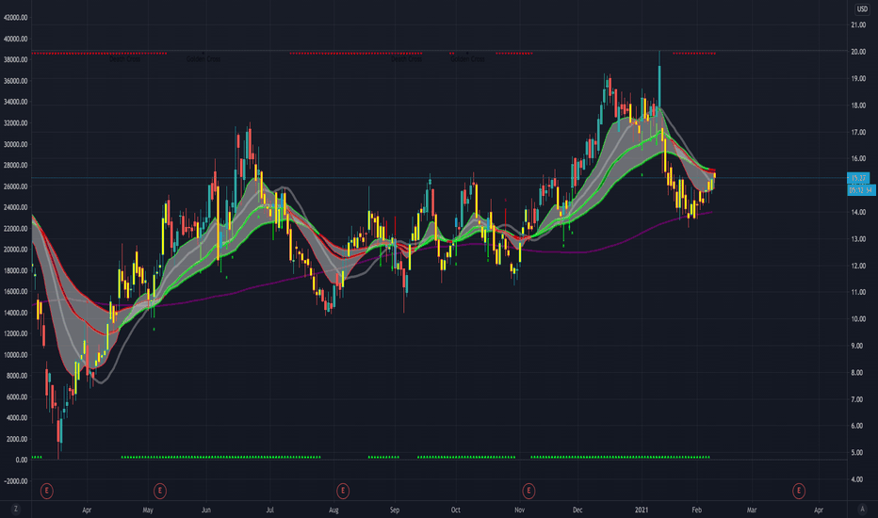Click the blue bar countdown timer label
The image size is (878, 518).
(861, 190)
